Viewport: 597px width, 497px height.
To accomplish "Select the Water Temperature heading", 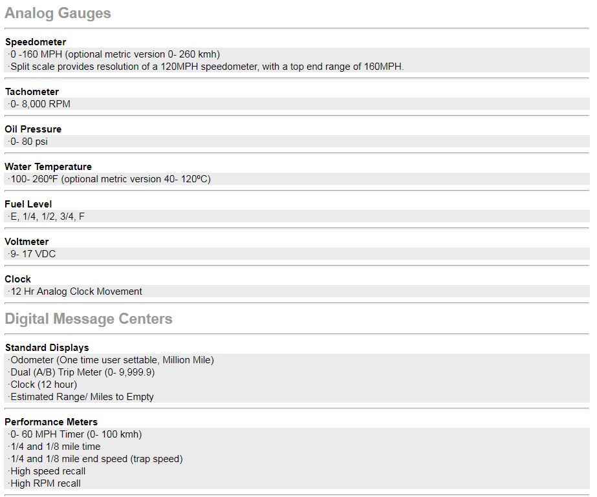I will [x=49, y=167].
